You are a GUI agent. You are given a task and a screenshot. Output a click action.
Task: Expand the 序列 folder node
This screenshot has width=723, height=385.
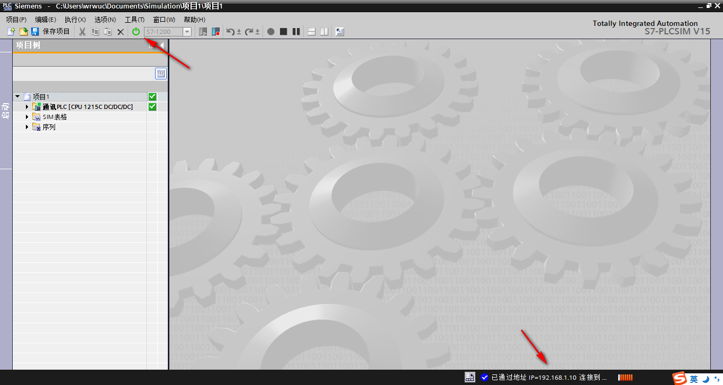27,127
